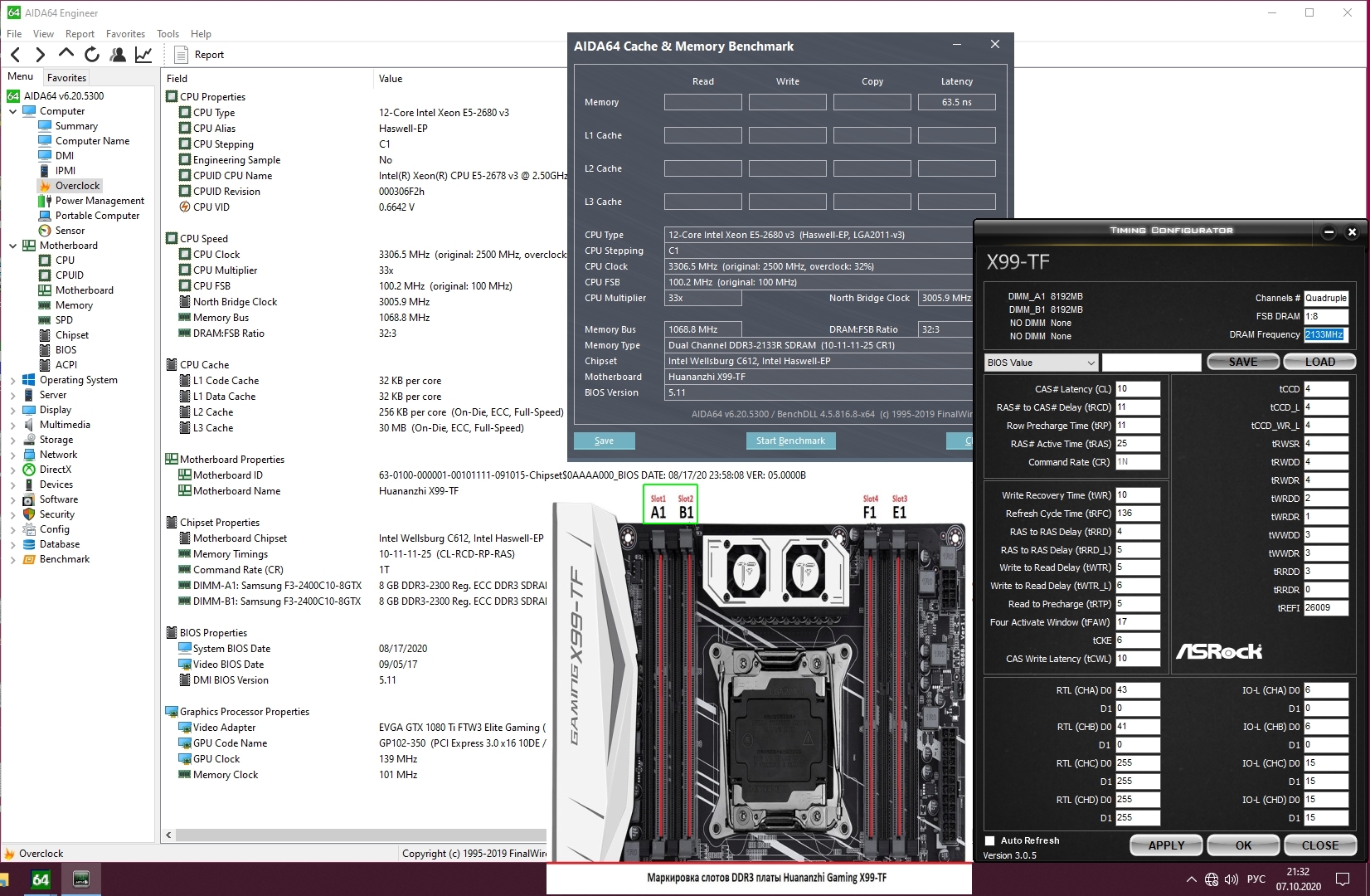Refresh the AIDA64 page
Screen dimensions: 1370x896
point(92,55)
